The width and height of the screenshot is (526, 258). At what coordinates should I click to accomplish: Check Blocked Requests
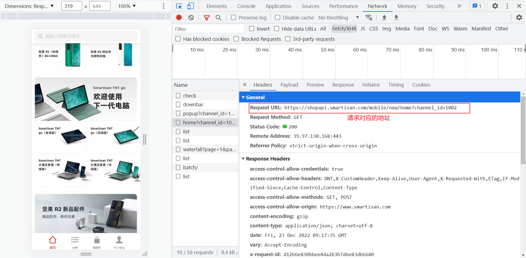(x=236, y=39)
